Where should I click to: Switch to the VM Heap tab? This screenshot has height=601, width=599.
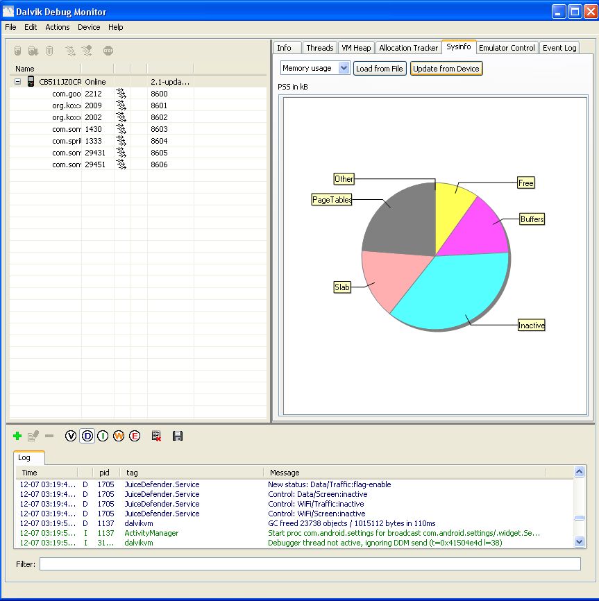[x=356, y=48]
